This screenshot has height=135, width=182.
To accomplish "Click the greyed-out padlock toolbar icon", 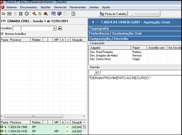I will coord(15,14).
